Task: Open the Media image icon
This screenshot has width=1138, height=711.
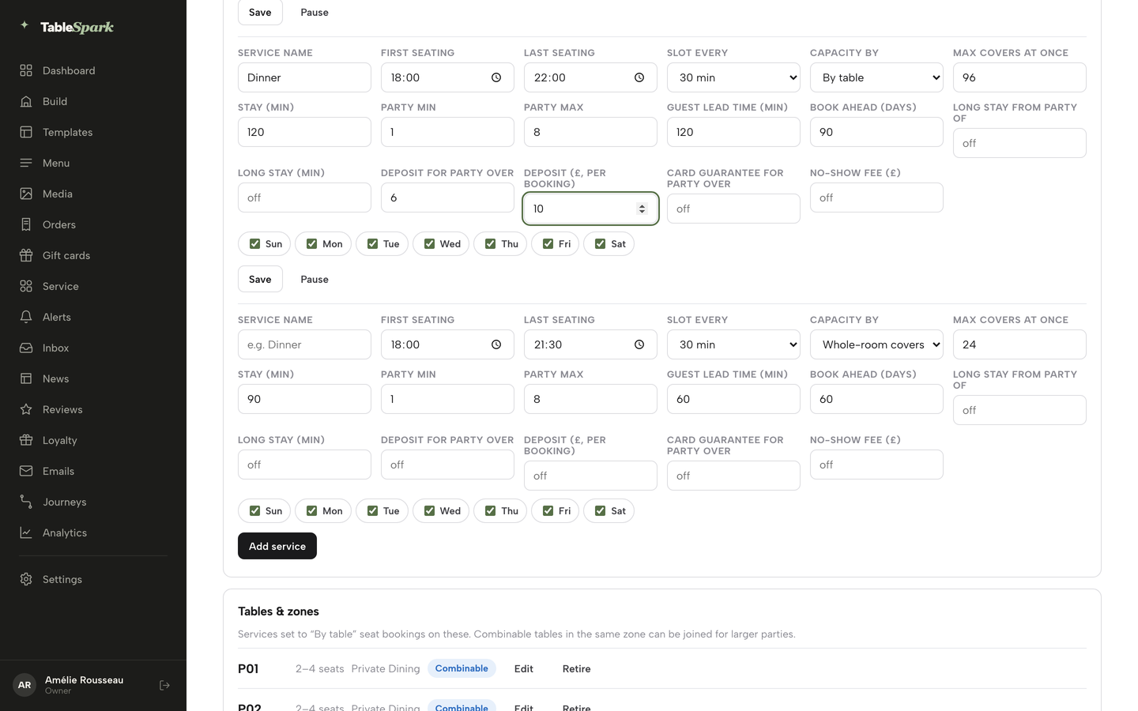Action: [x=26, y=194]
